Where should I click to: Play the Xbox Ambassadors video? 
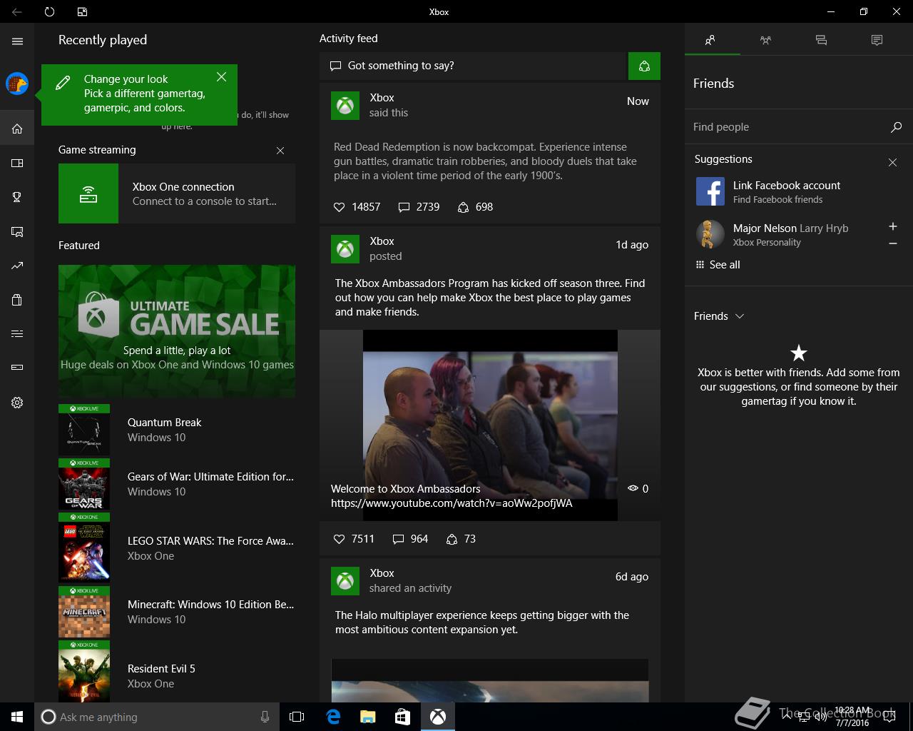[490, 425]
